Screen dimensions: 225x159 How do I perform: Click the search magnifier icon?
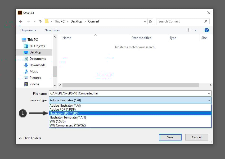pyautogui.click(x=206, y=21)
